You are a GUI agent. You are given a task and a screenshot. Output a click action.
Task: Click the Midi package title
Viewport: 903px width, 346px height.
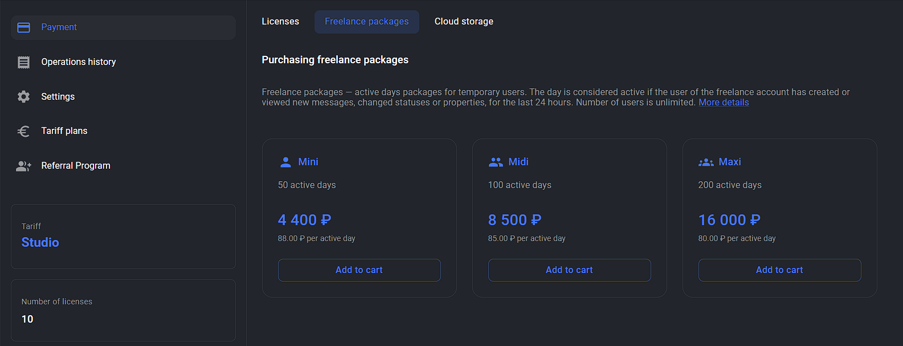tap(518, 162)
